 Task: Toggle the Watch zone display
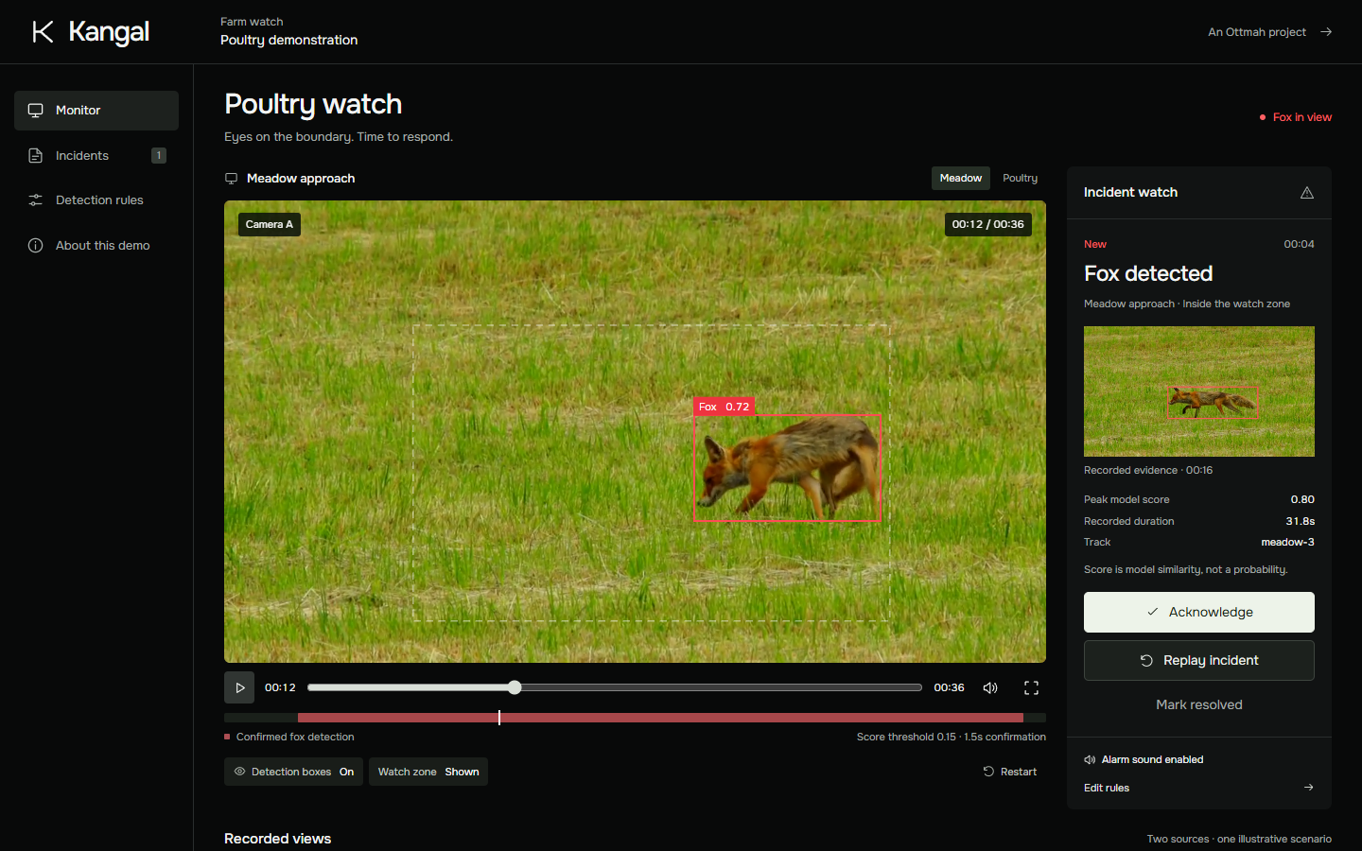coord(428,772)
